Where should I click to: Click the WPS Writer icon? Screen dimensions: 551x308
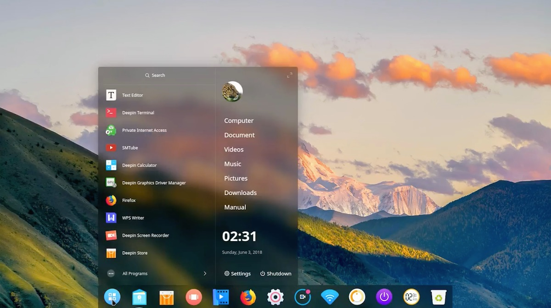coord(111,218)
